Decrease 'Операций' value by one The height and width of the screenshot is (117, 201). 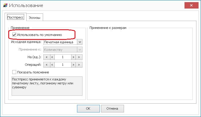click(52, 65)
